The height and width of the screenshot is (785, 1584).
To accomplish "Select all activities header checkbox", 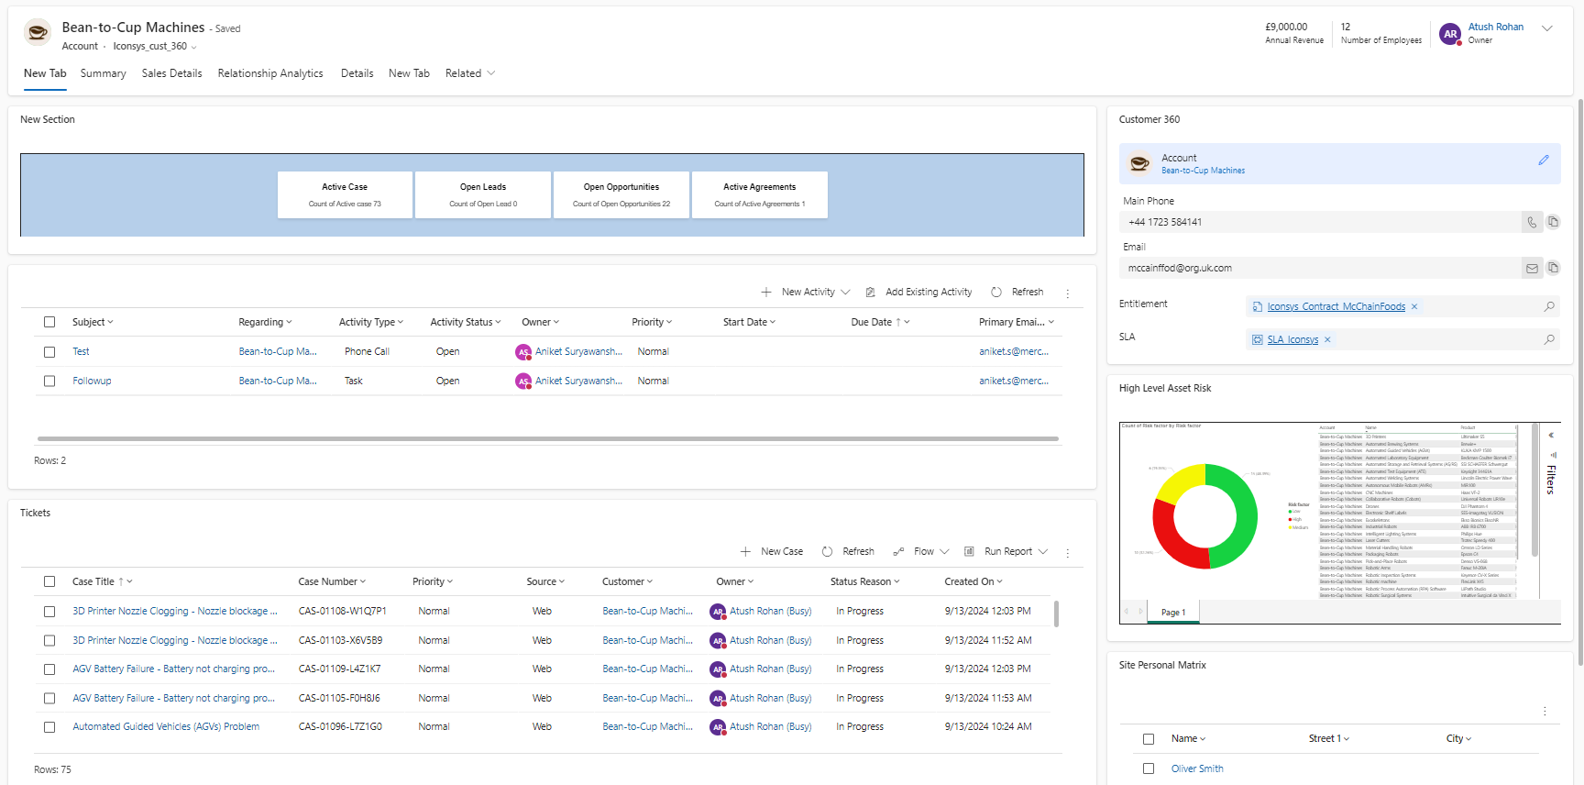I will [49, 322].
